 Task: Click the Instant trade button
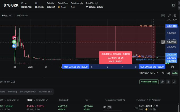tap(149, 82)
